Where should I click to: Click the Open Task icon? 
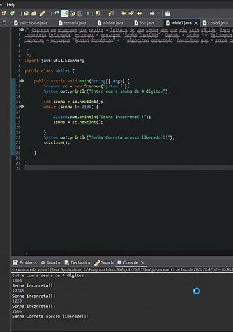(34, 13)
